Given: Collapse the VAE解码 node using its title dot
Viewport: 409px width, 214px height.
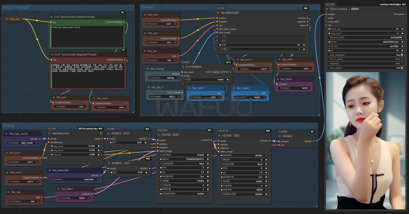Looking at the screenshot, I should pos(280,136).
